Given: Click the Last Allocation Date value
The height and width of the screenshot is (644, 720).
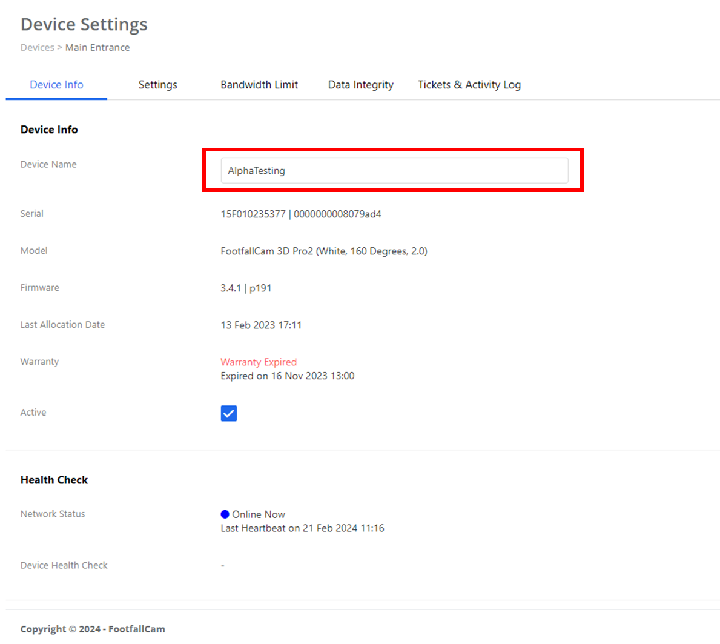Looking at the screenshot, I should [260, 325].
